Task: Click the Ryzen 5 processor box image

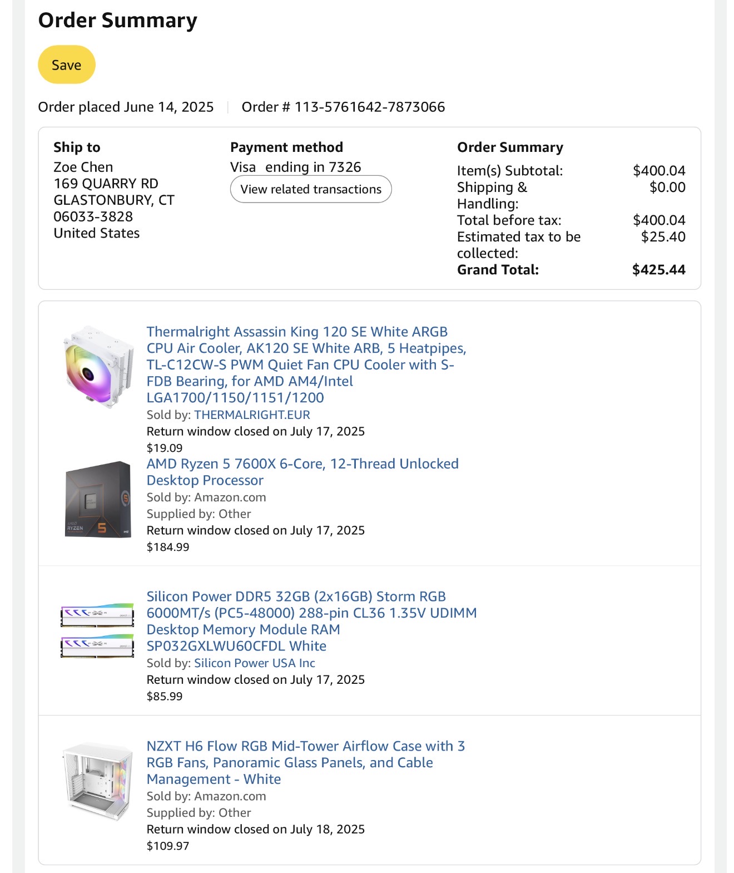Action: pyautogui.click(x=98, y=499)
